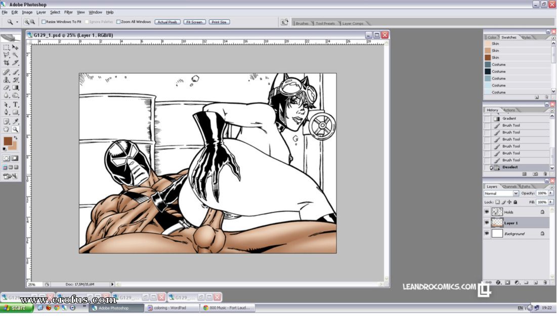Select the Eraser tool

(x=7, y=87)
